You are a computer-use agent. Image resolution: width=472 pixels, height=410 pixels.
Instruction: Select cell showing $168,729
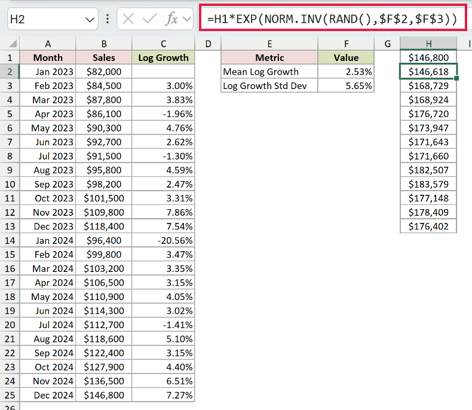[428, 86]
